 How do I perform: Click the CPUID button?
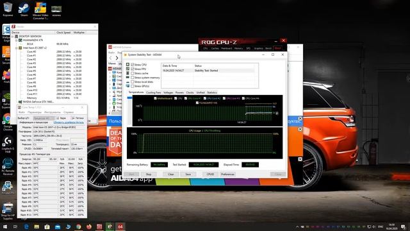point(210,174)
